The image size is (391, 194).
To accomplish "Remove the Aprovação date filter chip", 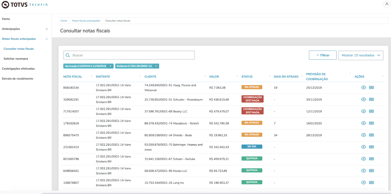I will 110,66.
